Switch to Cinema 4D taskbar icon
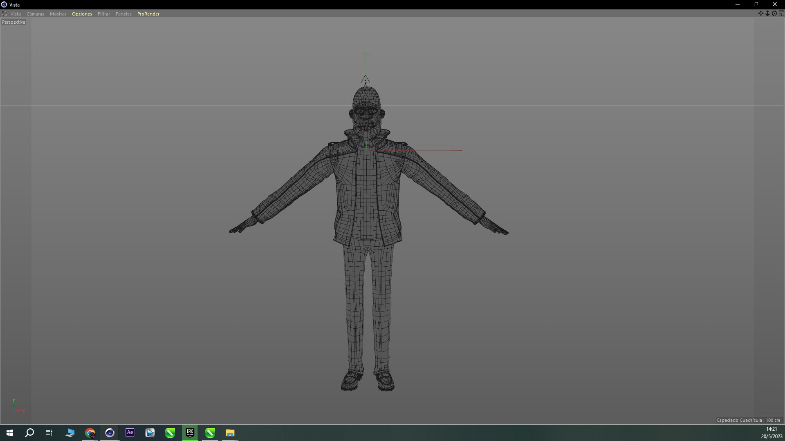Image resolution: width=785 pixels, height=441 pixels. 110,433
